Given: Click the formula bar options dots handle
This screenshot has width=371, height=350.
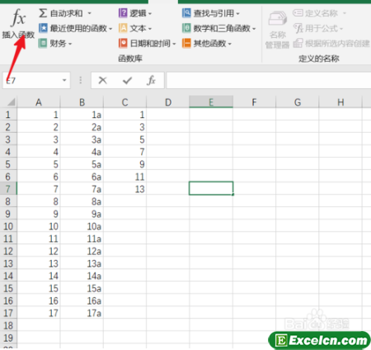Looking at the screenshot, I should click(x=81, y=80).
